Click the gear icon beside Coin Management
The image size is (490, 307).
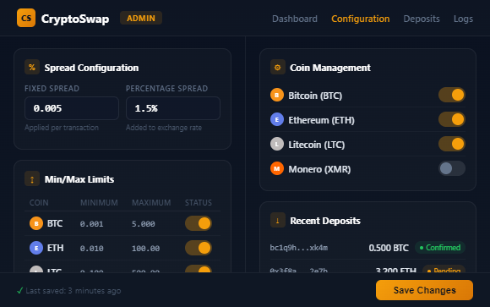277,67
